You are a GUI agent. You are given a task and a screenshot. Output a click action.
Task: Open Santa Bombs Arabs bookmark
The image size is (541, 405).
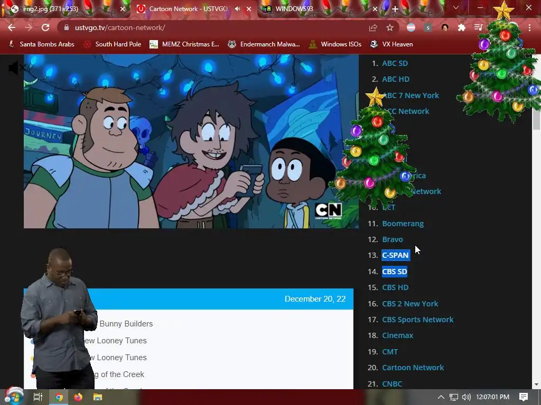41,44
